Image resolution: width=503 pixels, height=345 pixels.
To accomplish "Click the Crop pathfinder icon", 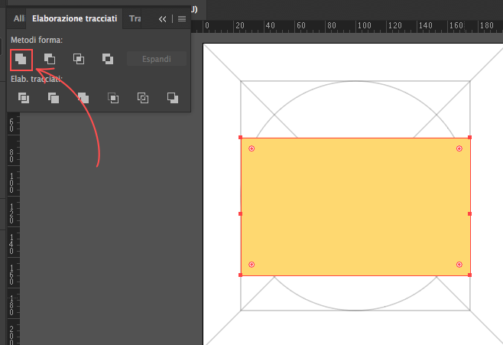I will pyautogui.click(x=113, y=98).
